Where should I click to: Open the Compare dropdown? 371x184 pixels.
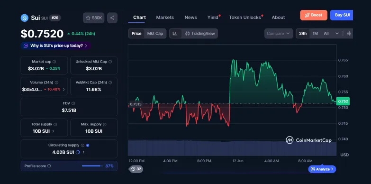279,33
